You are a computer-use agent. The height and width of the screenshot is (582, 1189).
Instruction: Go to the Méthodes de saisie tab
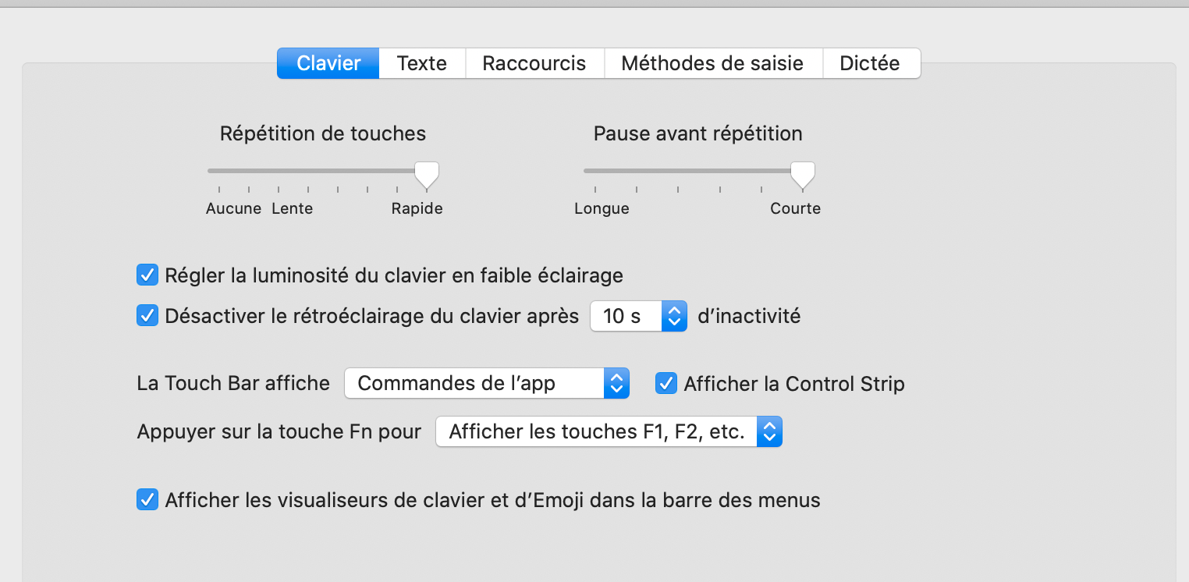click(x=712, y=63)
